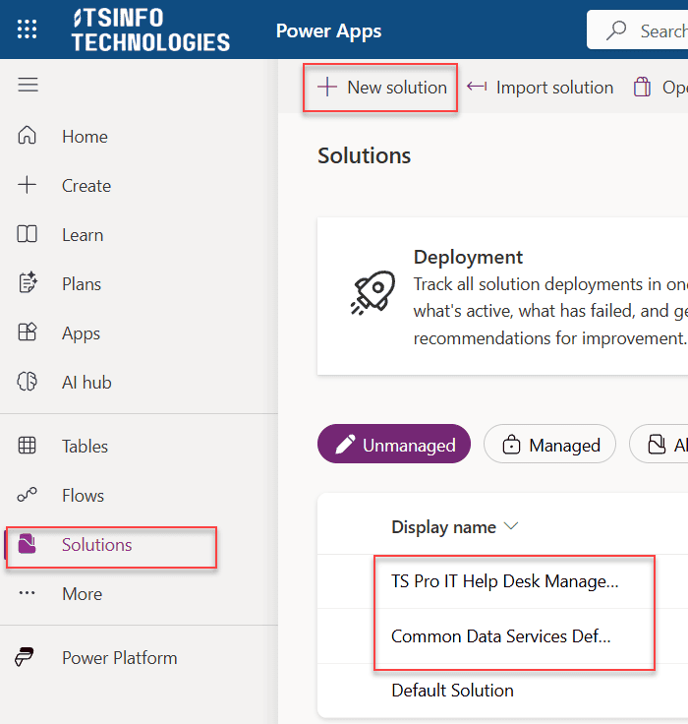Click the AI hub brain icon
This screenshot has width=688, height=724.
(x=27, y=382)
